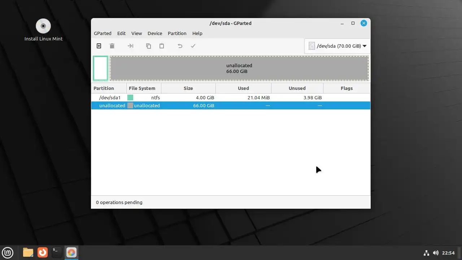Open the Device menu
Screen dimensions: 462x260
click(155, 33)
